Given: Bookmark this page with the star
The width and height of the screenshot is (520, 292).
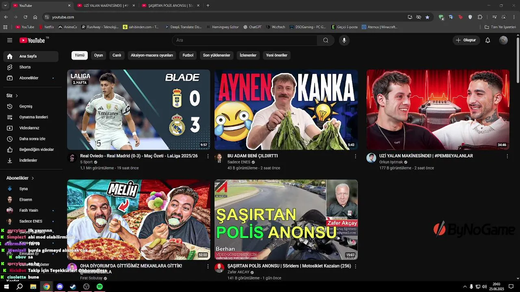Looking at the screenshot, I should 427,17.
